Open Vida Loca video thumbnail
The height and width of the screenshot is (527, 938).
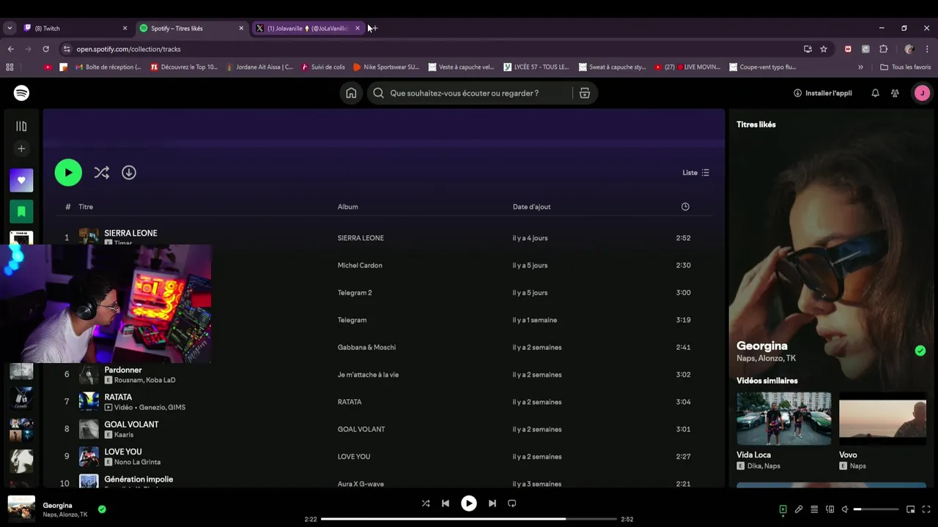784,419
